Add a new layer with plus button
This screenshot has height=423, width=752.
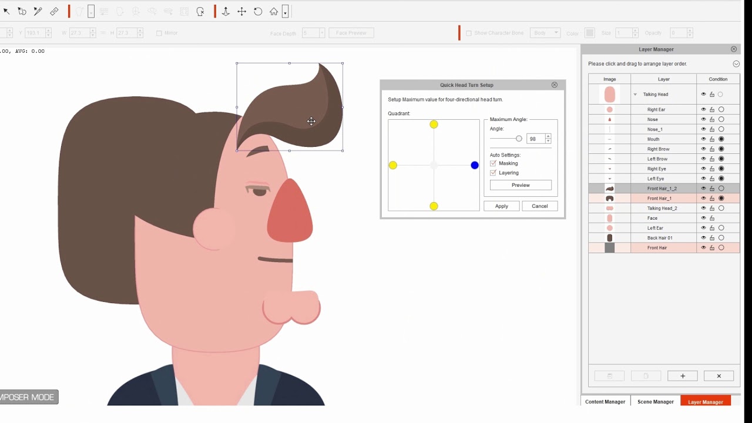(x=683, y=376)
